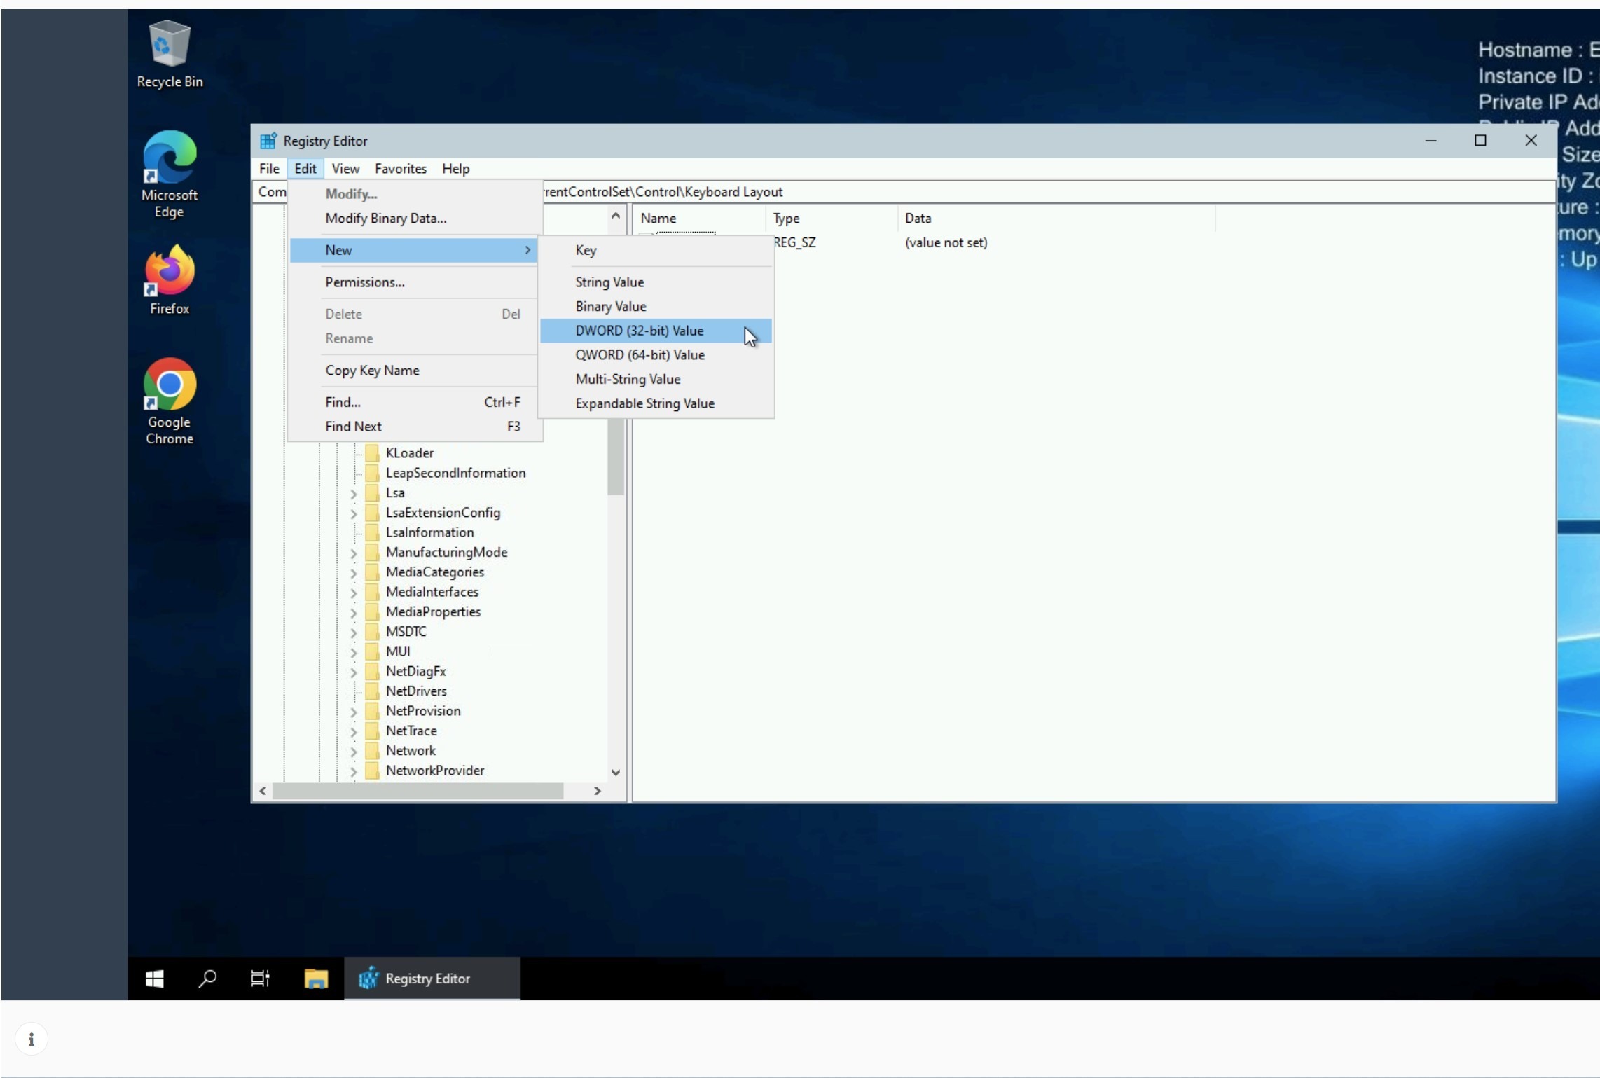The image size is (1600, 1078).
Task: Choose Find... in Edit menu
Action: click(414, 402)
